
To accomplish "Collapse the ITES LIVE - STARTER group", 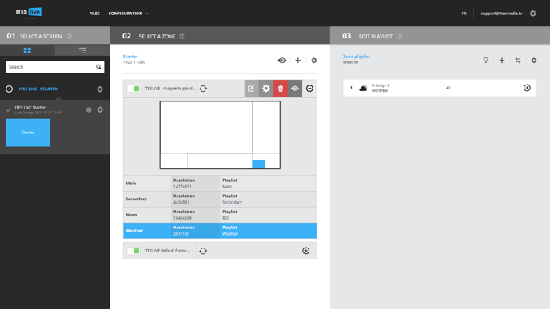I will pyautogui.click(x=9, y=89).
